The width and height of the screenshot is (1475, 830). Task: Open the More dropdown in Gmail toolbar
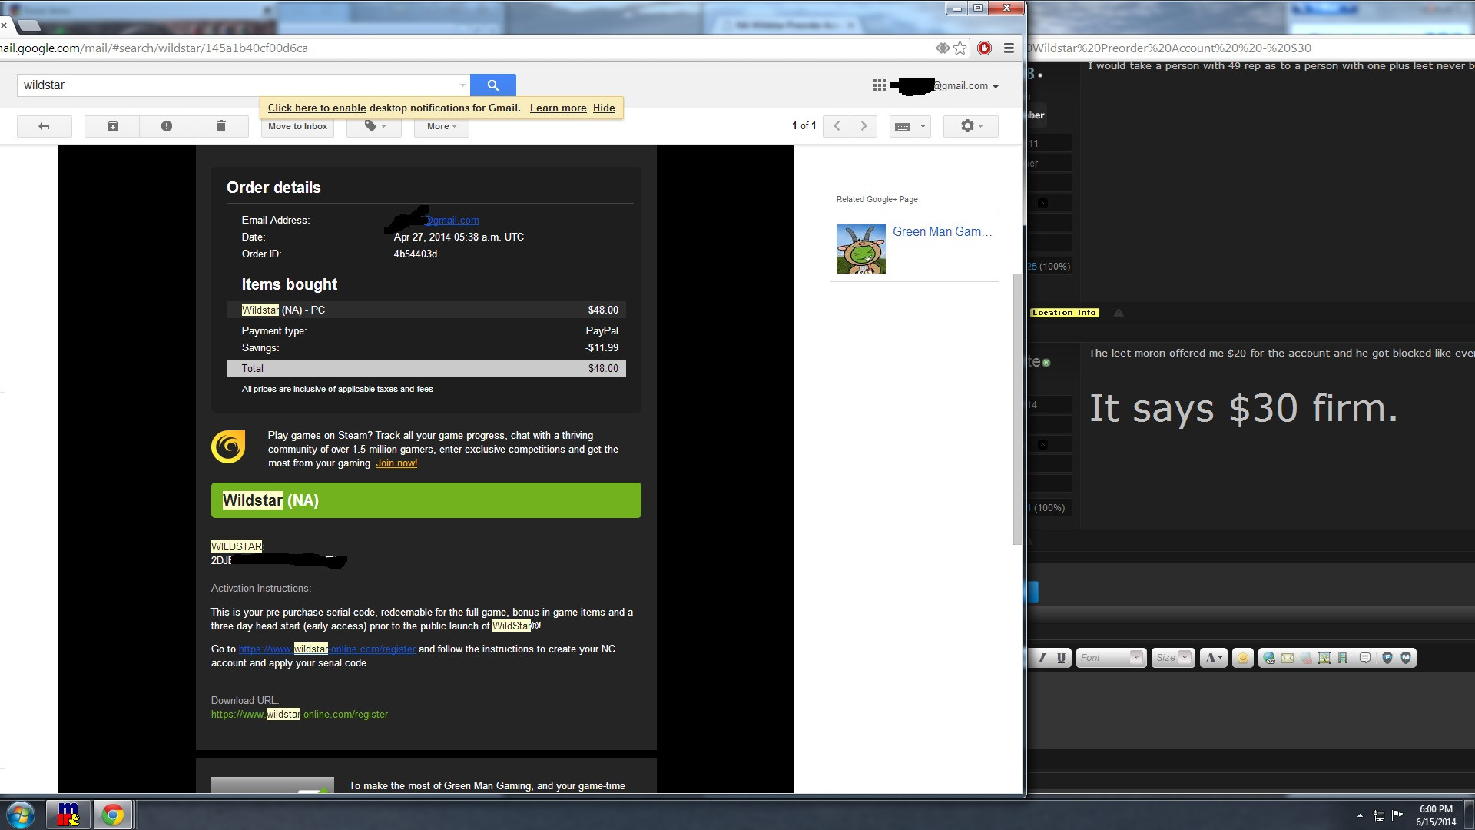click(x=442, y=126)
